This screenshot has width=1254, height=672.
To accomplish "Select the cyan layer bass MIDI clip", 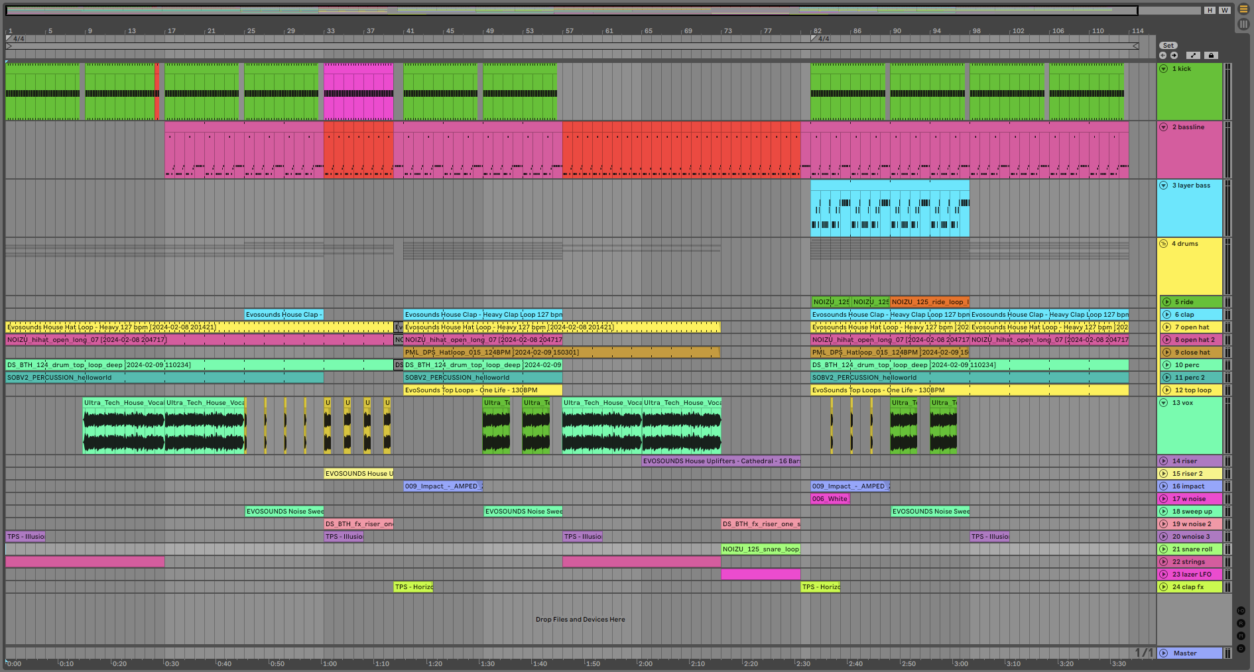I will [890, 209].
